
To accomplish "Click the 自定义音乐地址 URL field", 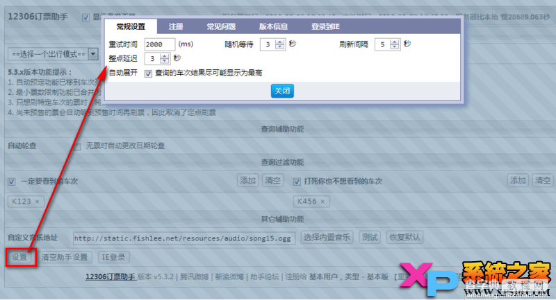I will [184, 238].
